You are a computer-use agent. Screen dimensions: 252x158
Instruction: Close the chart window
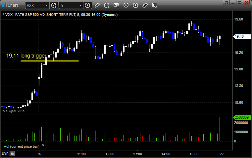tap(246, 2)
